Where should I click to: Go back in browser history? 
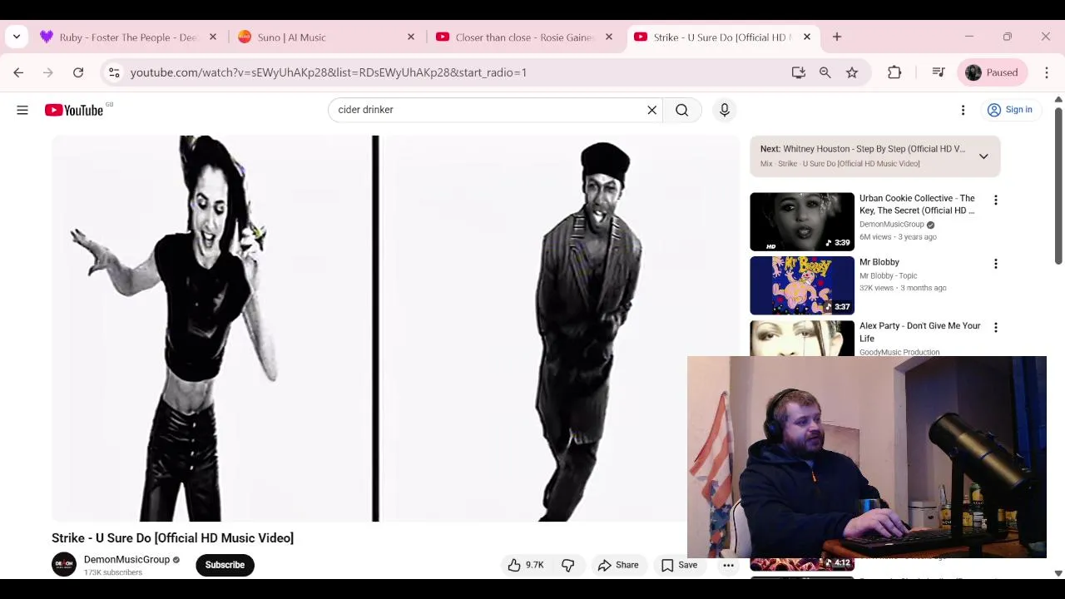[x=18, y=72]
